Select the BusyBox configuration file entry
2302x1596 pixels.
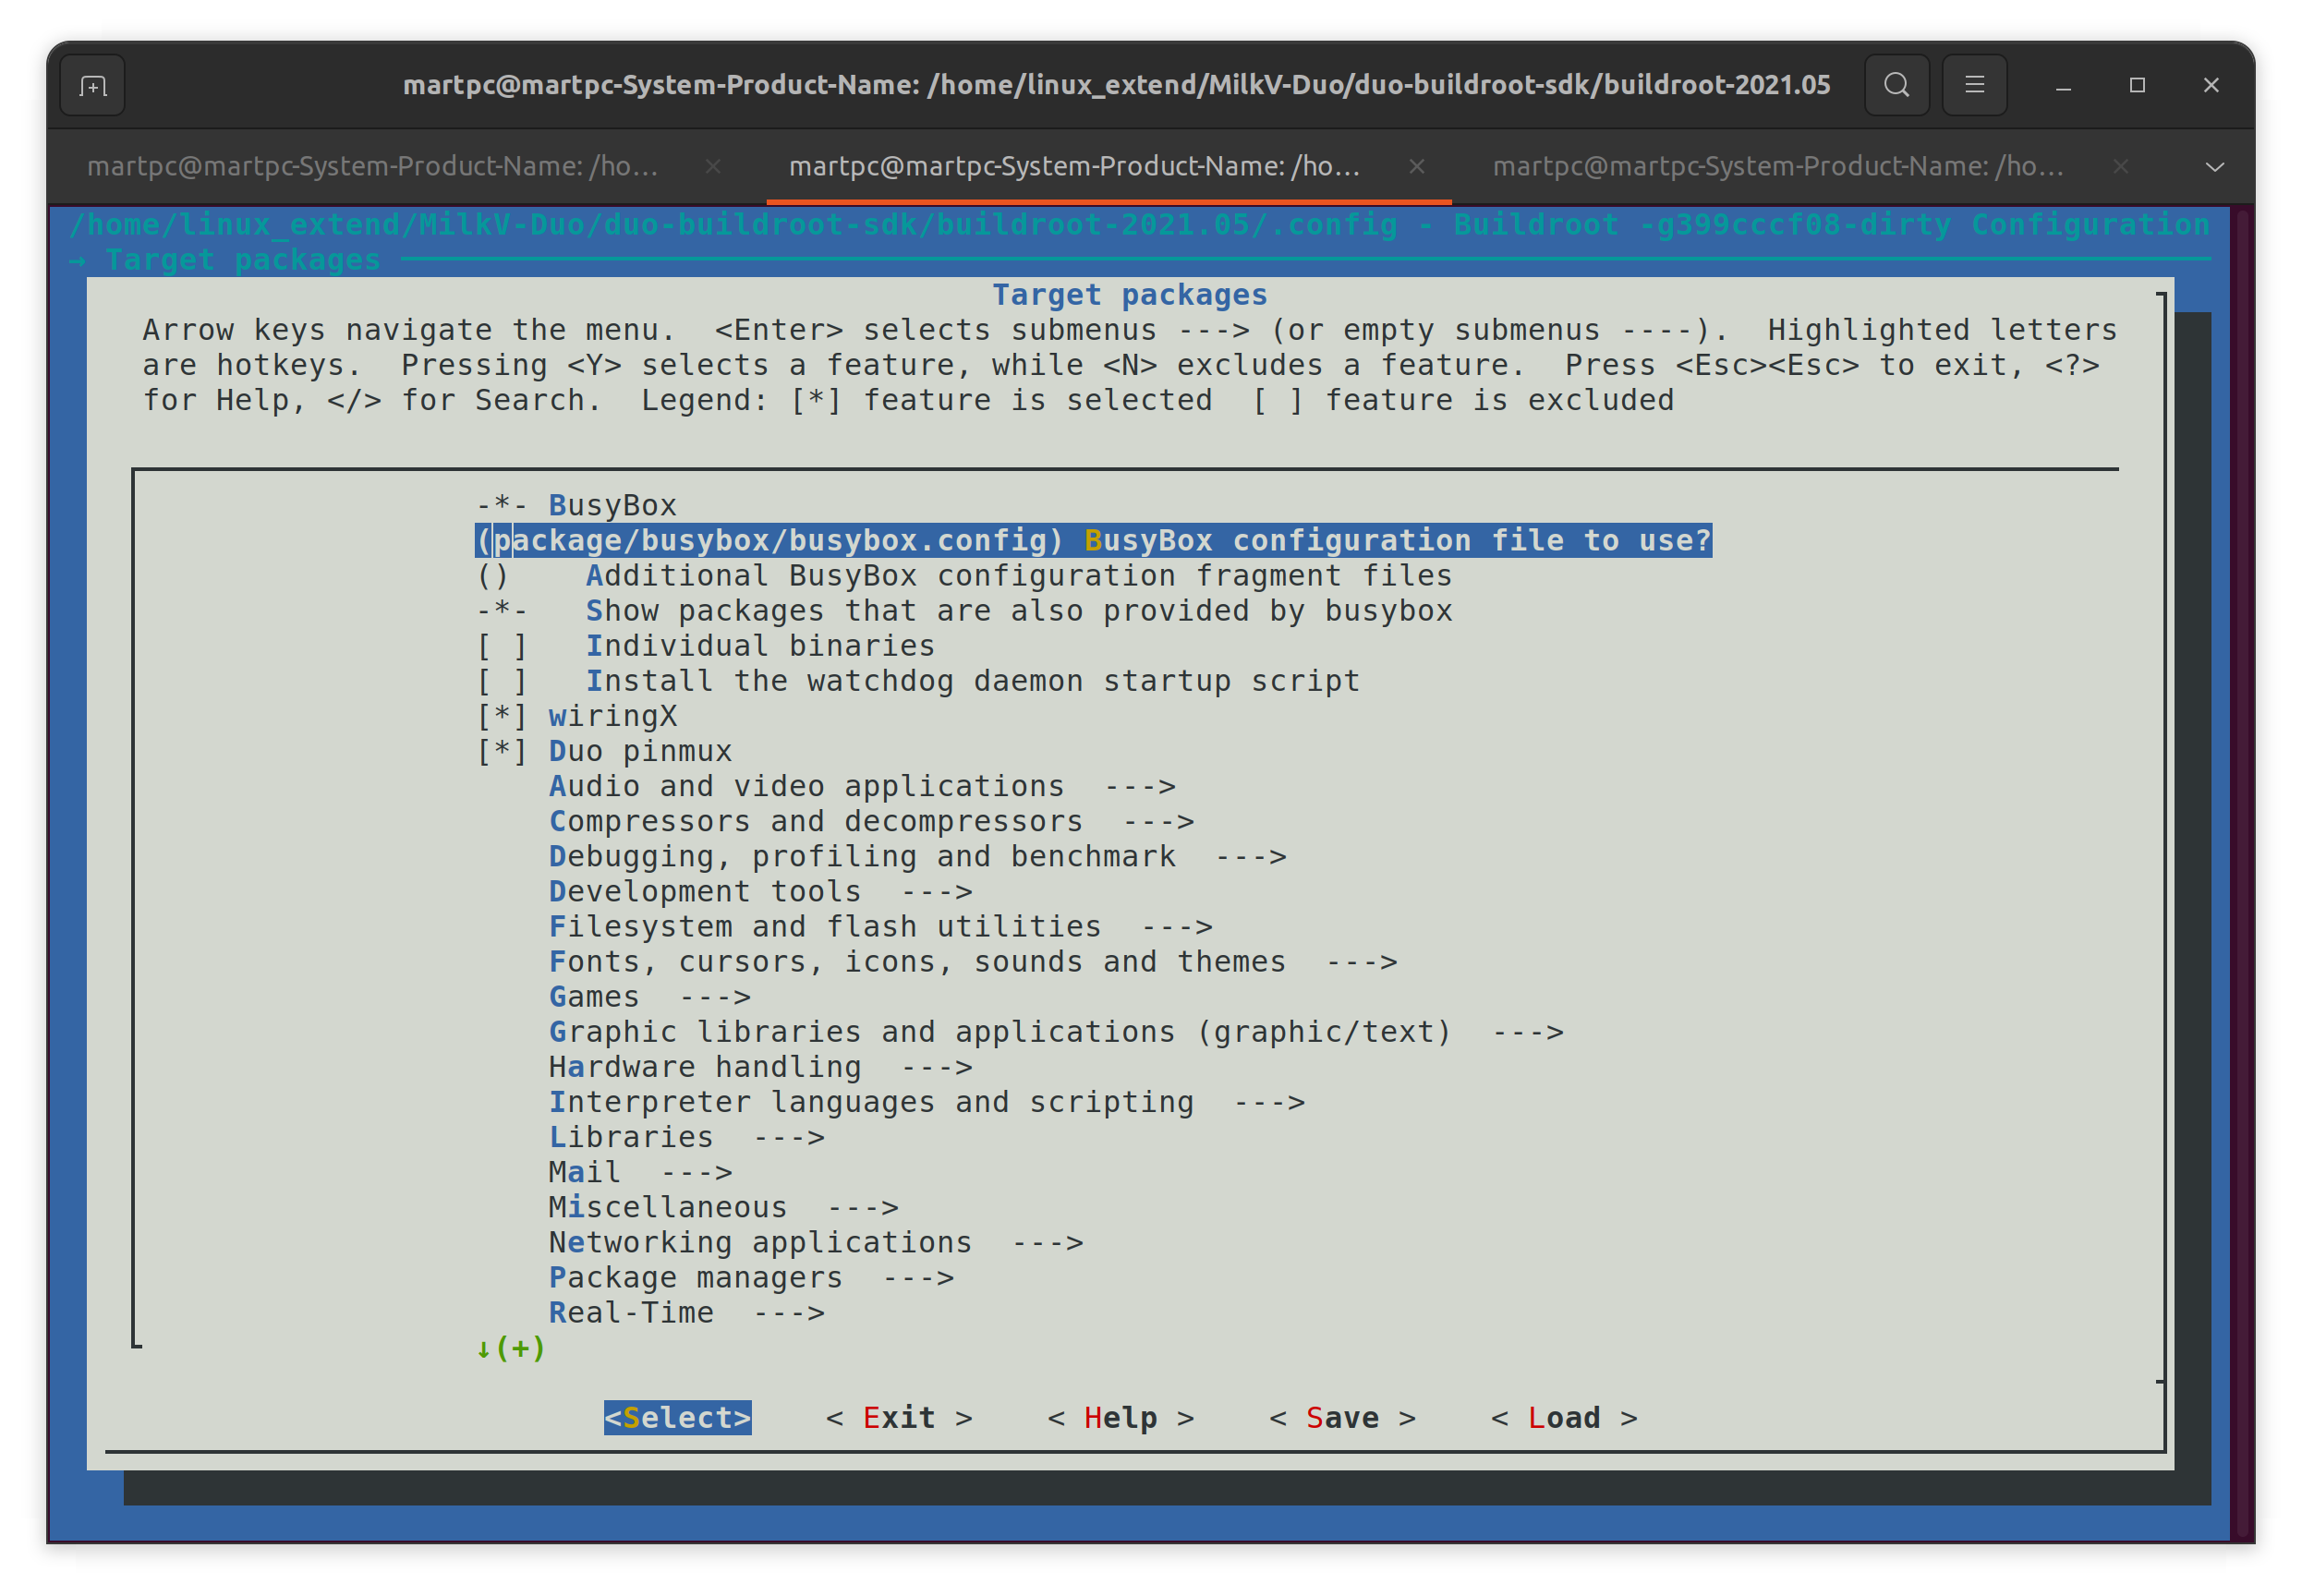[1092, 541]
